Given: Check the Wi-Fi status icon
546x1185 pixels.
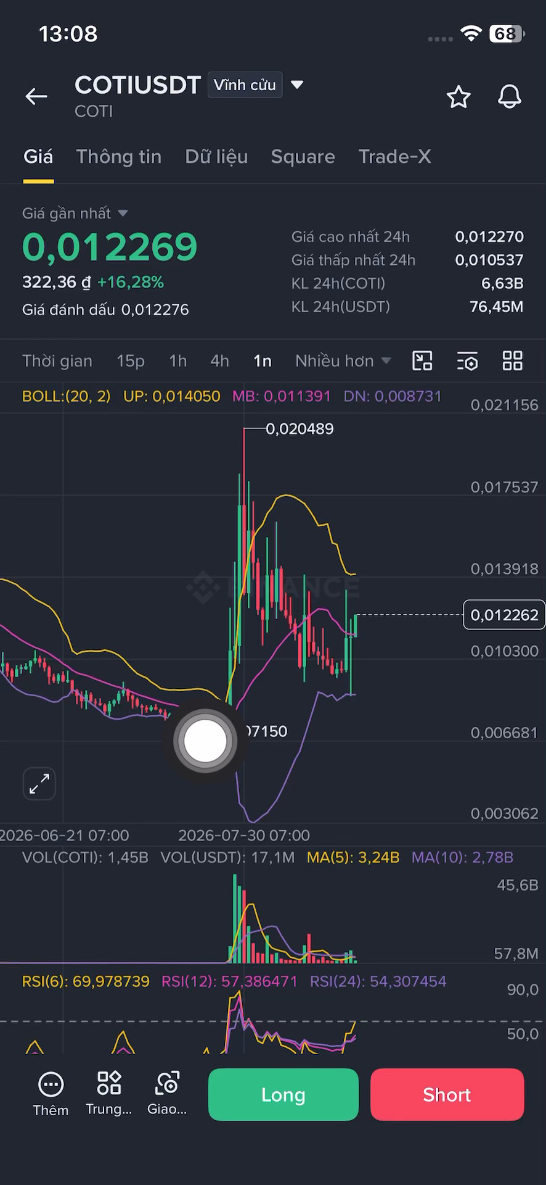Looking at the screenshot, I should [x=471, y=34].
